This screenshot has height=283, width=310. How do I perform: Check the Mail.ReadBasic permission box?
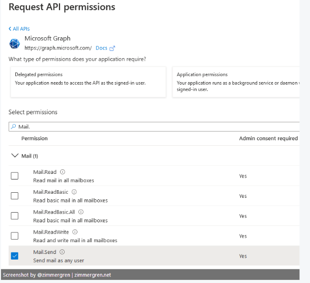coord(15,196)
